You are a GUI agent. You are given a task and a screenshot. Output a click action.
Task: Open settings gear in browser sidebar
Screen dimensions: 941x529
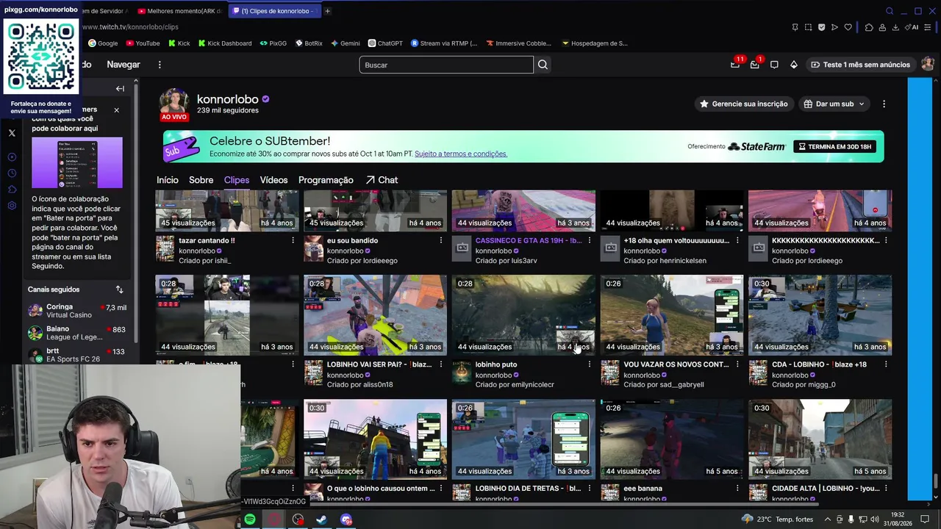(x=12, y=206)
